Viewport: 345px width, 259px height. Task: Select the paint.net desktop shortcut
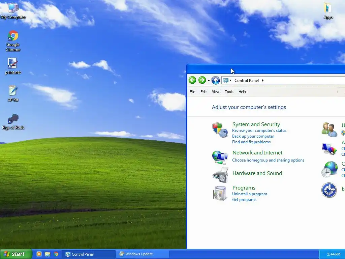coord(13,66)
